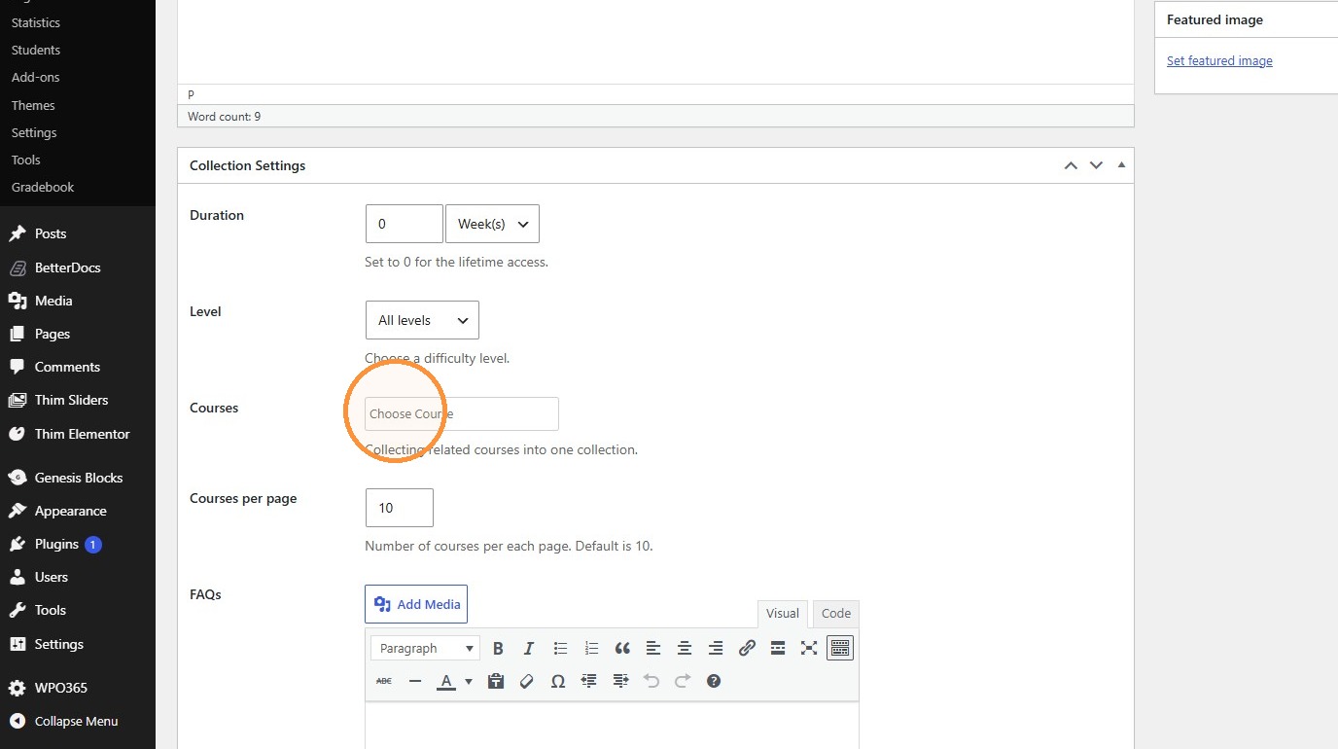Screen dimensions: 1338x749
Task: Click the Set featured image link
Action: pyautogui.click(x=1219, y=60)
